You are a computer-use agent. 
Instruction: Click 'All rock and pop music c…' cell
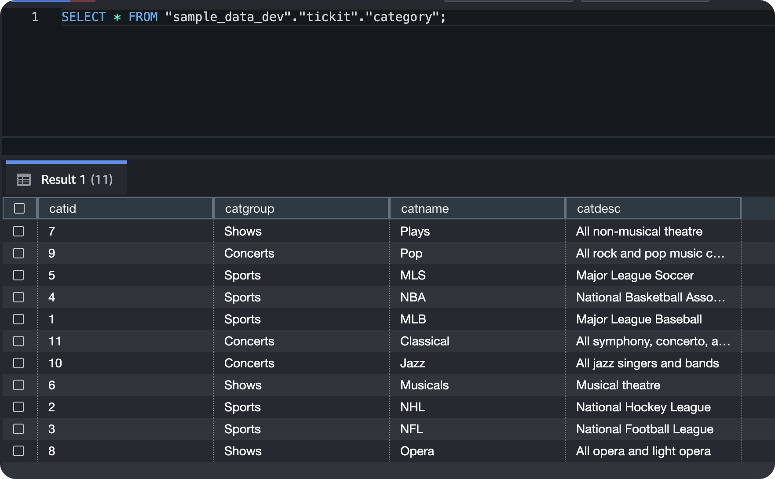pyautogui.click(x=653, y=253)
